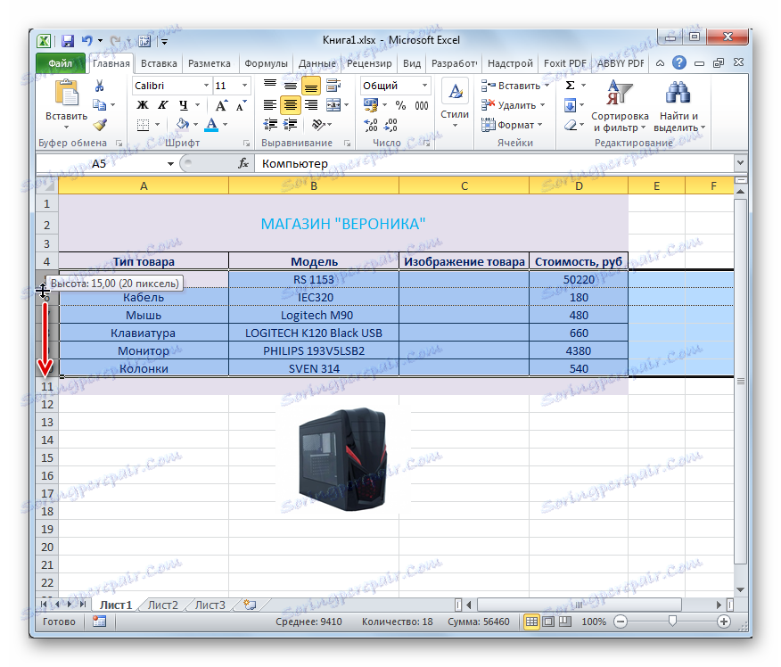781x667 pixels.
Task: Click the insert function fx icon
Action: 243,163
